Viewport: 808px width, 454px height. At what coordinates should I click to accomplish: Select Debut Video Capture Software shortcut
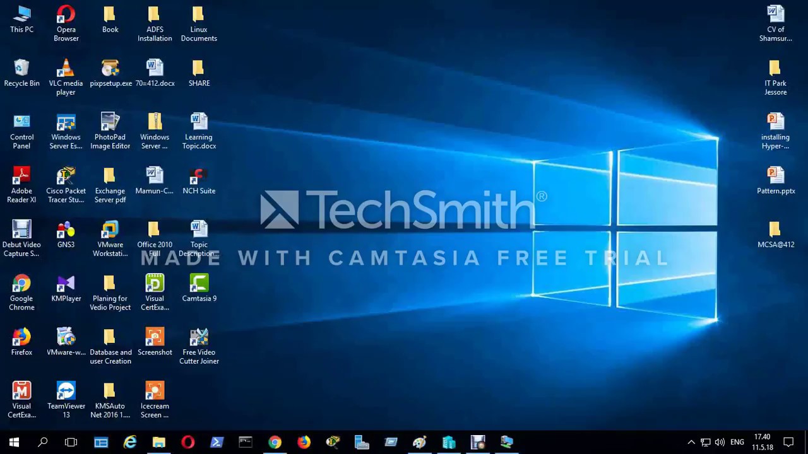click(x=21, y=239)
